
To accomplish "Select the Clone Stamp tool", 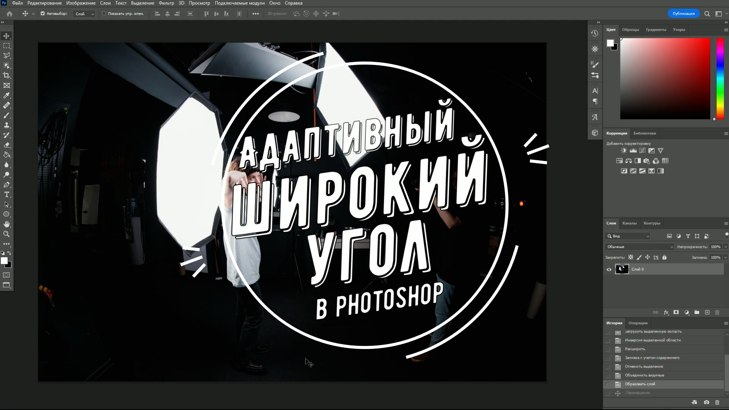I will pos(6,125).
